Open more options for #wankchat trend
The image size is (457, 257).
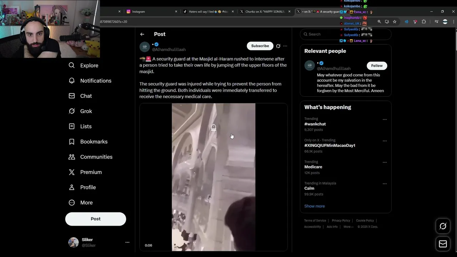coord(385,120)
